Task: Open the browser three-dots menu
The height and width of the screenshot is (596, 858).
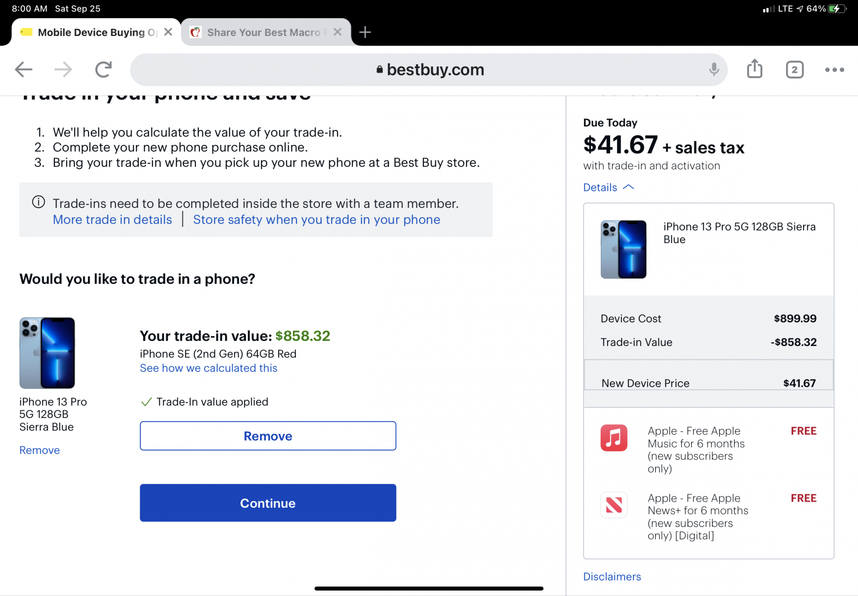Action: pos(834,69)
